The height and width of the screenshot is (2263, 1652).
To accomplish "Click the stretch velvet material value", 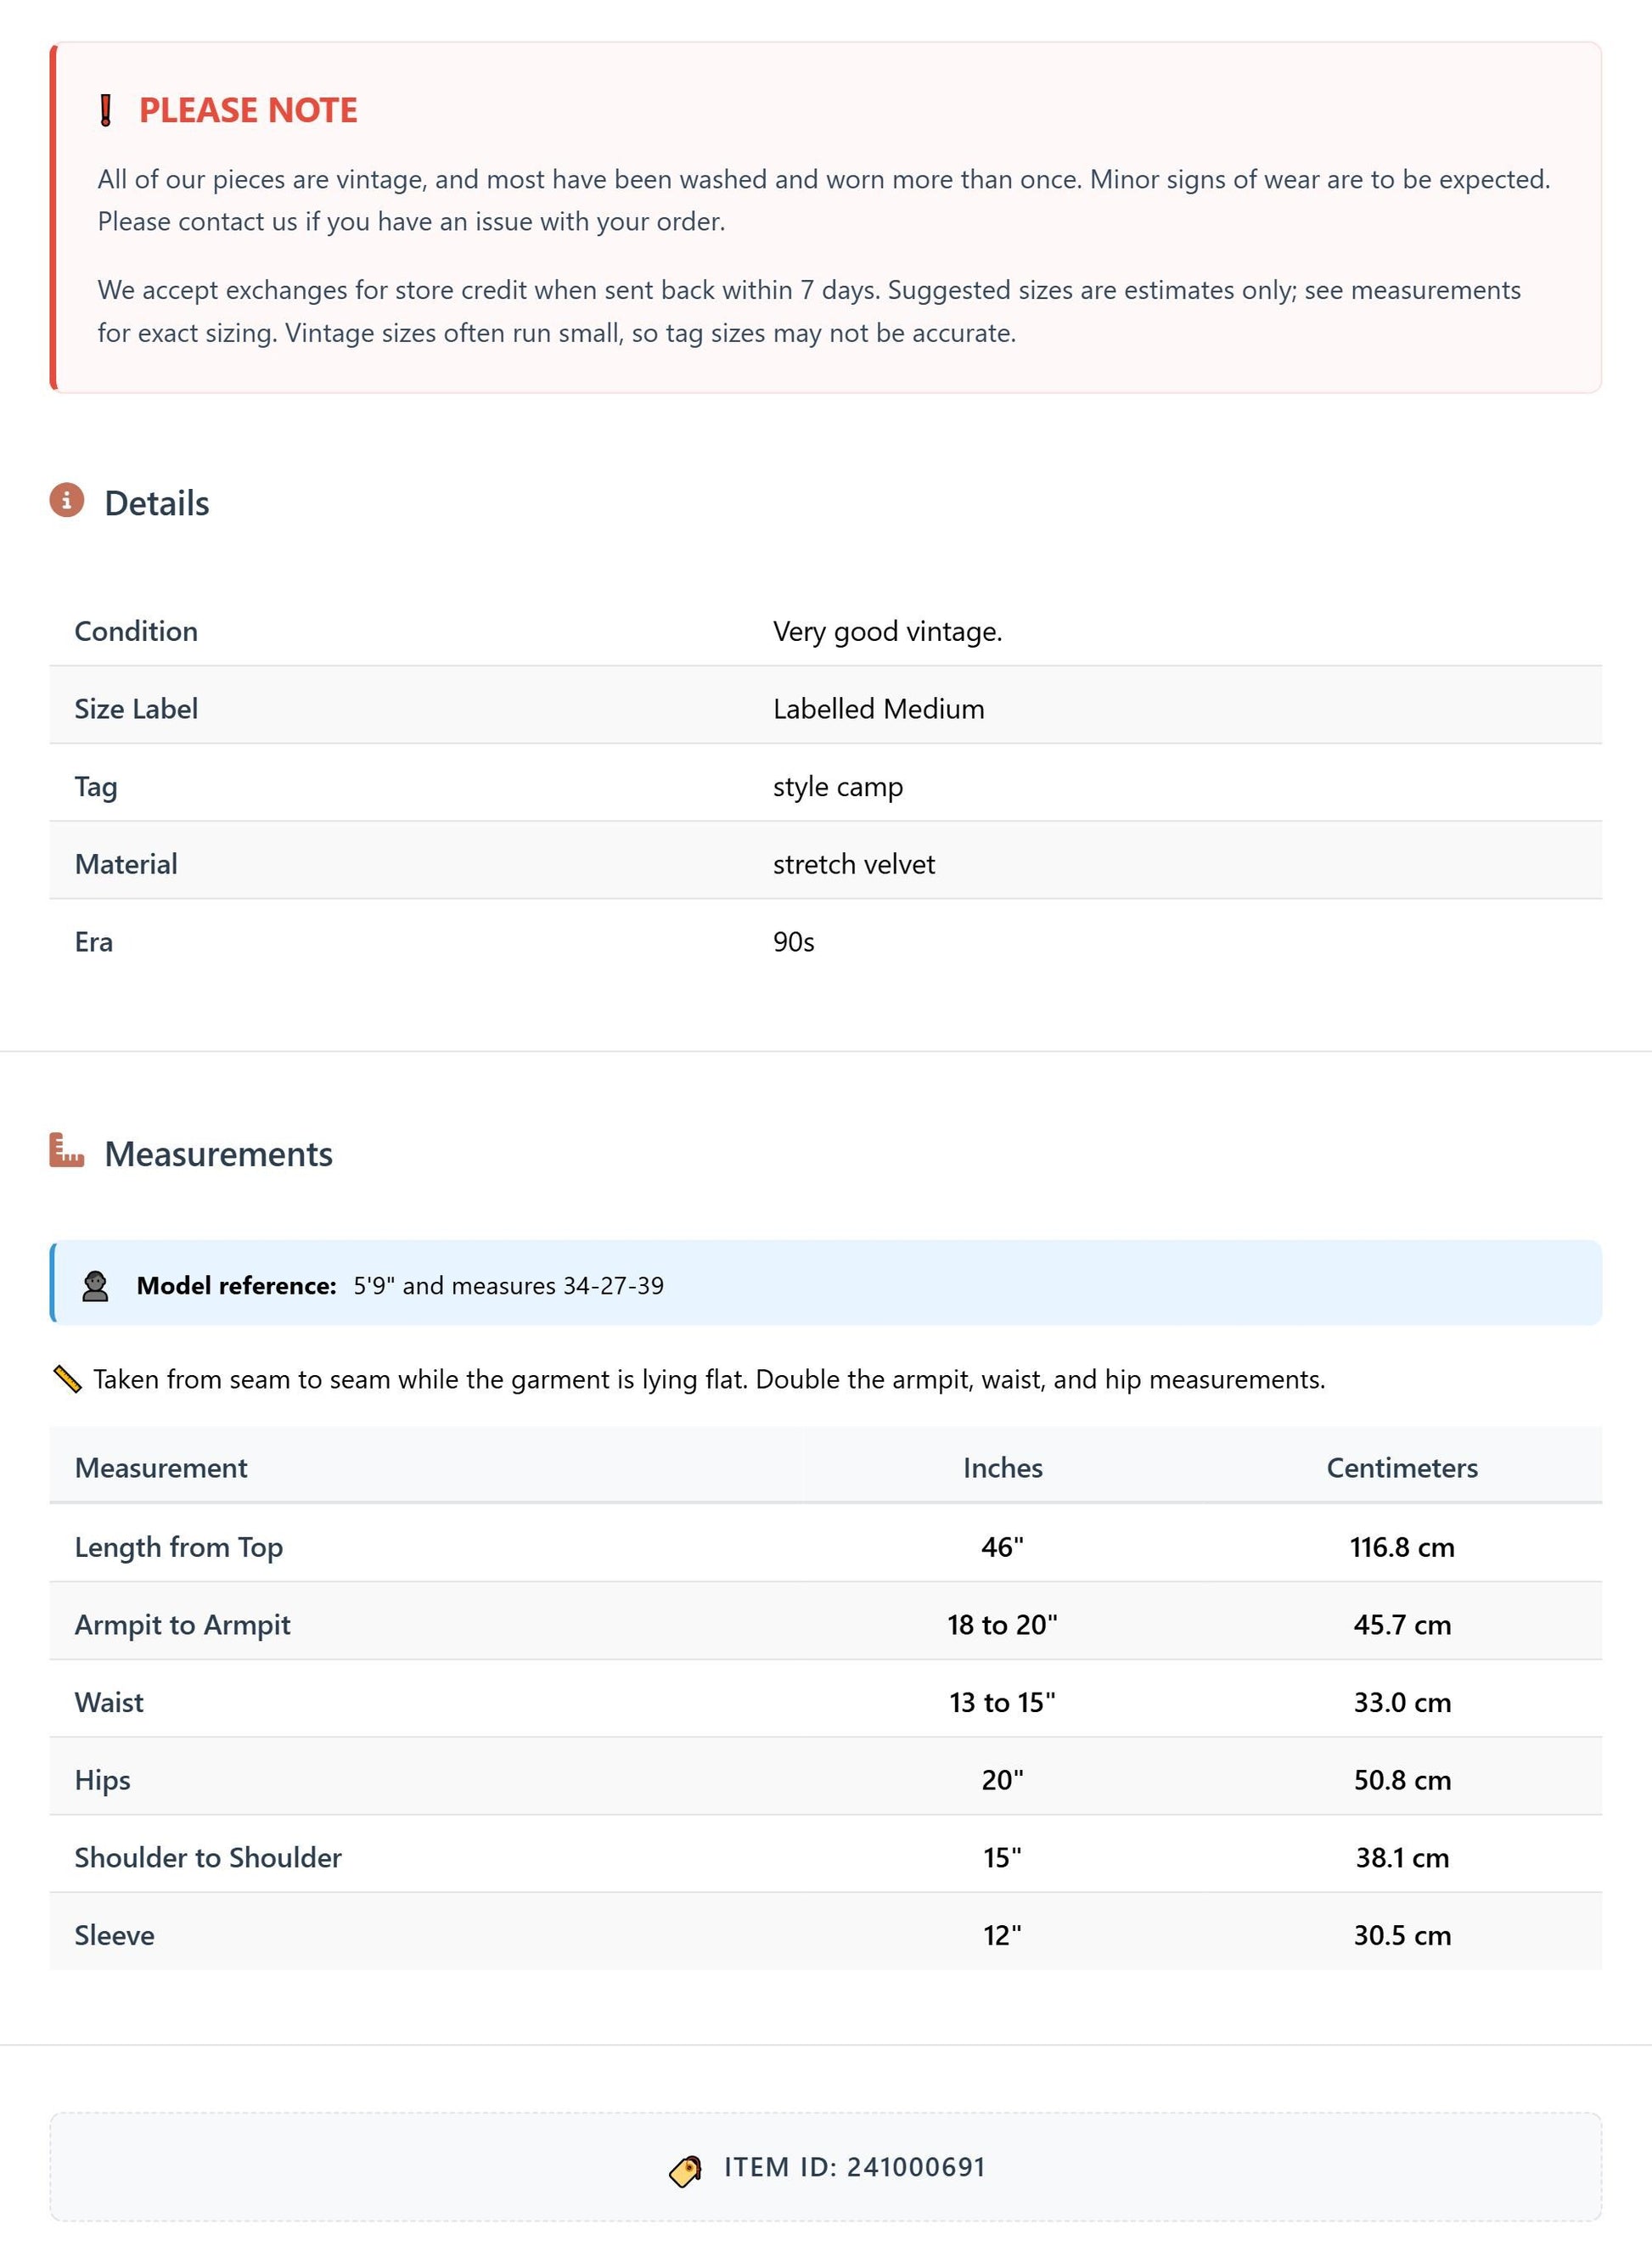I will pos(854,865).
